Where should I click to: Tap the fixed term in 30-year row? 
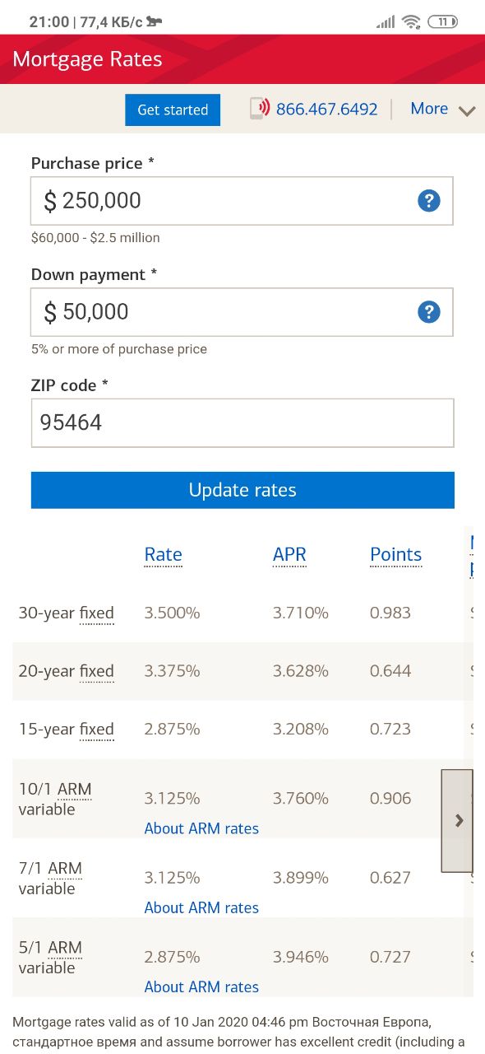pos(96,613)
